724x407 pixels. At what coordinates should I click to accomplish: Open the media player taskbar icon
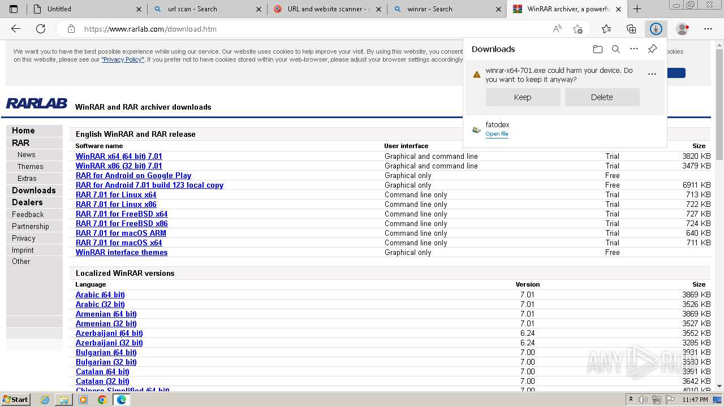click(x=83, y=400)
